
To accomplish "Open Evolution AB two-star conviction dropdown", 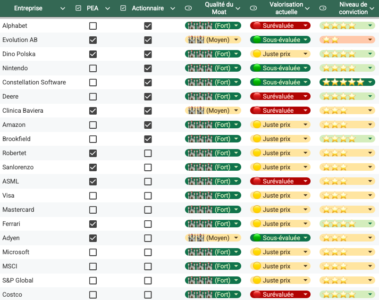I will coord(347,40).
